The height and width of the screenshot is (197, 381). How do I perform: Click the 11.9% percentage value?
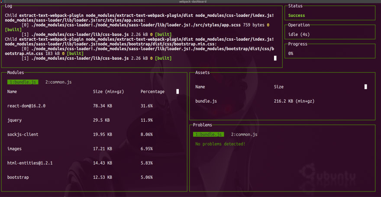pos(146,120)
